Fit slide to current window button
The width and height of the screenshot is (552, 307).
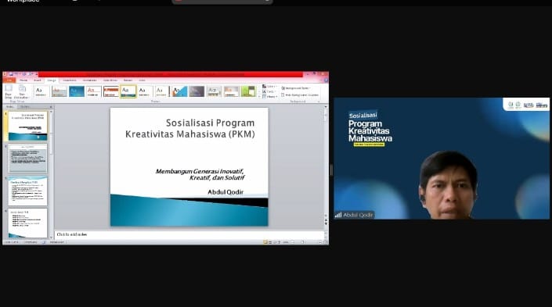325,242
